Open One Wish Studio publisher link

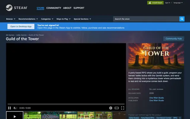tap(156, 101)
